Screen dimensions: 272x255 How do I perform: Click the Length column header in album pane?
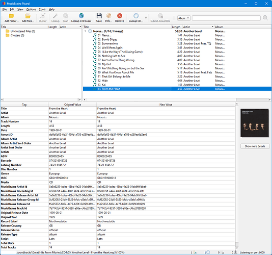pos(177,27)
